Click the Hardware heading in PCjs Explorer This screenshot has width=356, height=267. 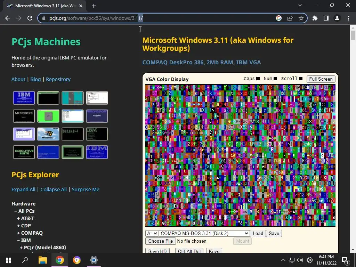(23, 204)
